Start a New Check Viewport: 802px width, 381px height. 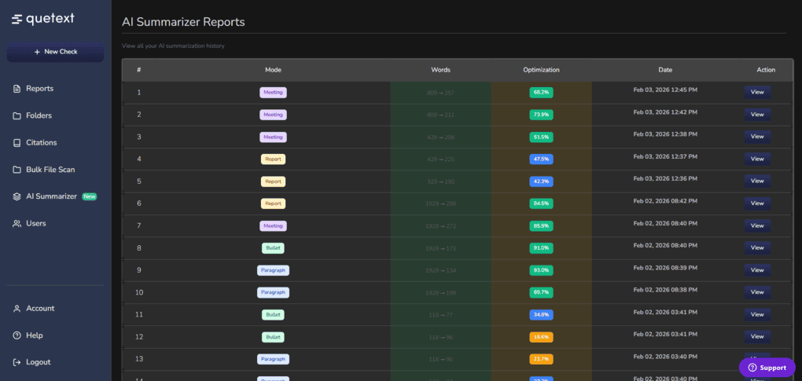pyautogui.click(x=55, y=52)
